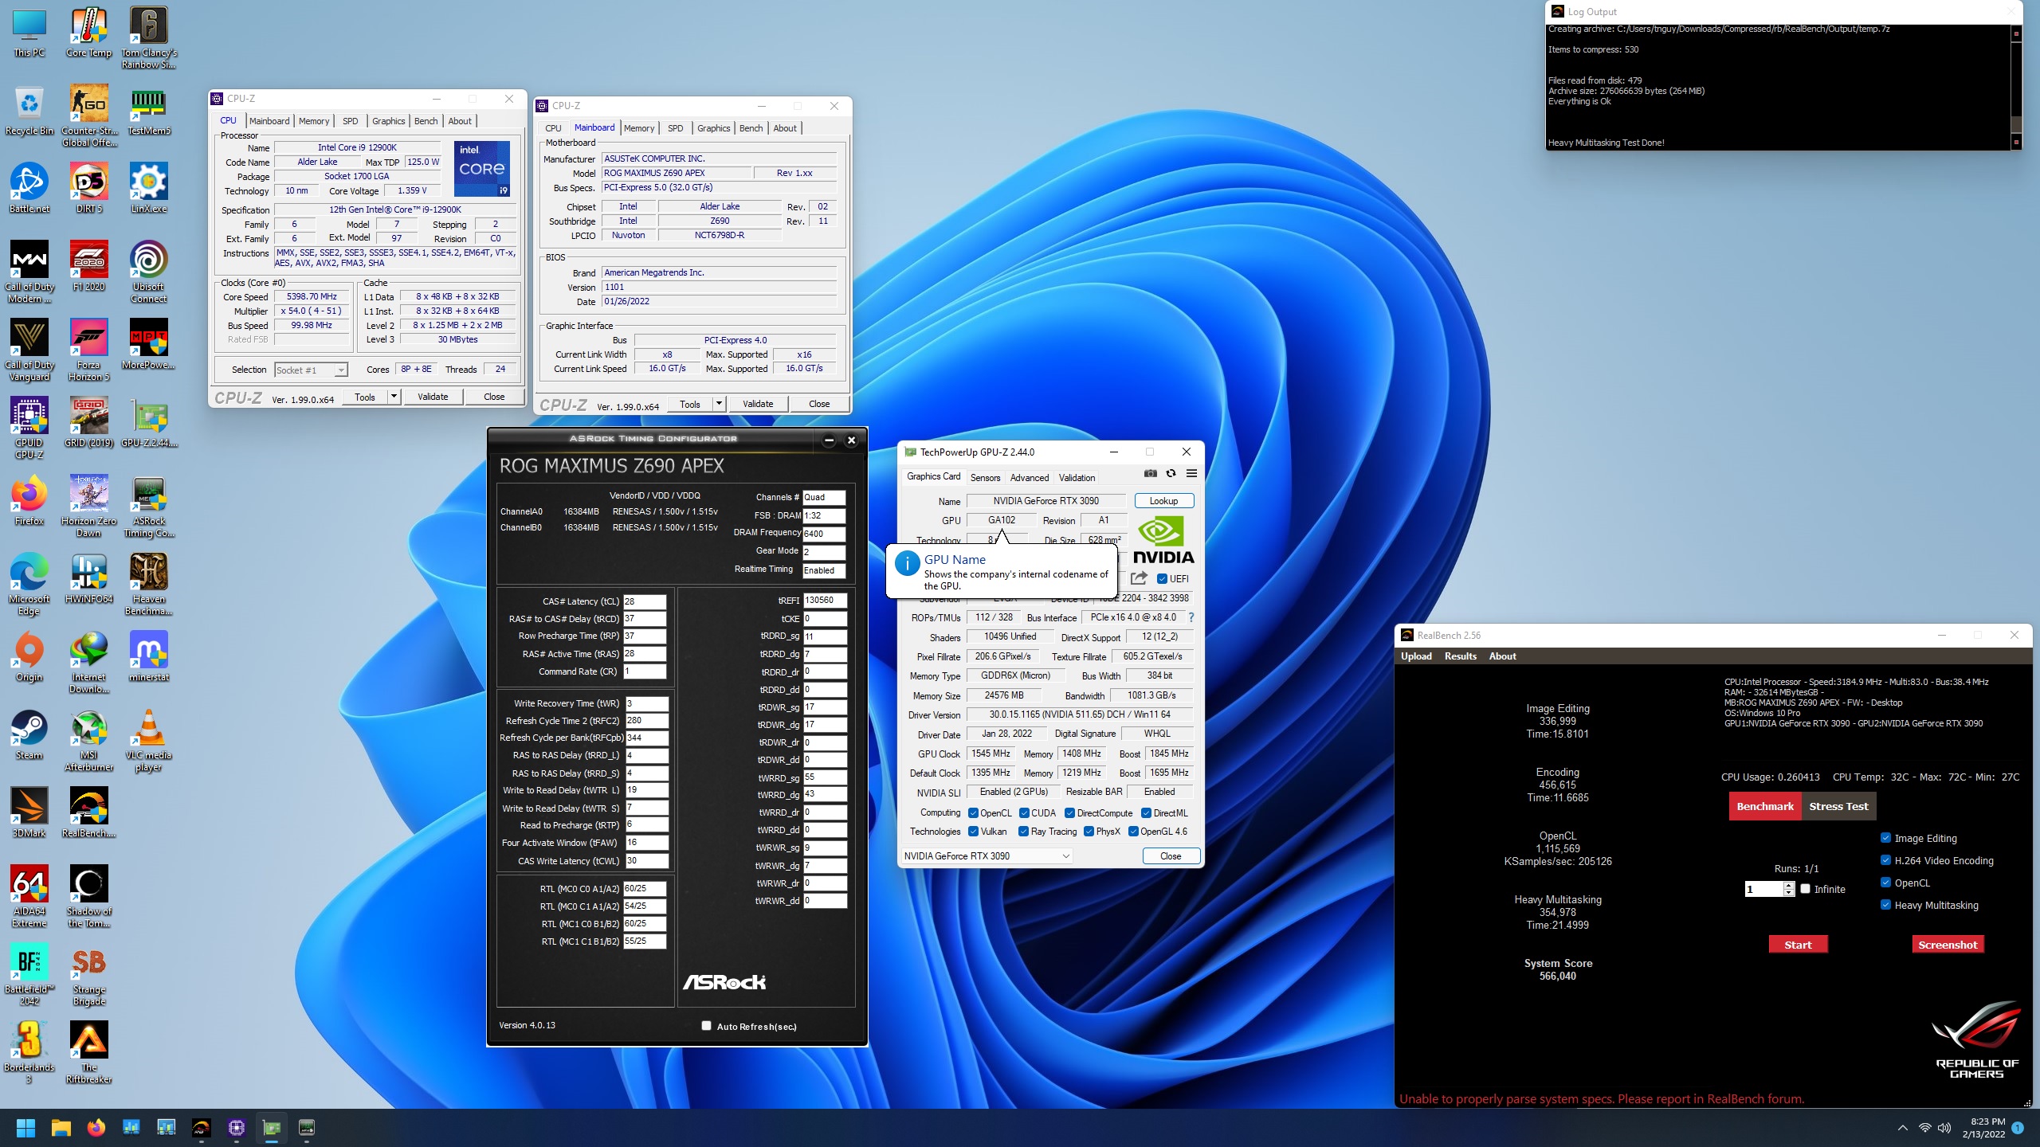Uncheck Heavy Multitasking in RealBench
This screenshot has width=2040, height=1147.
point(1885,905)
